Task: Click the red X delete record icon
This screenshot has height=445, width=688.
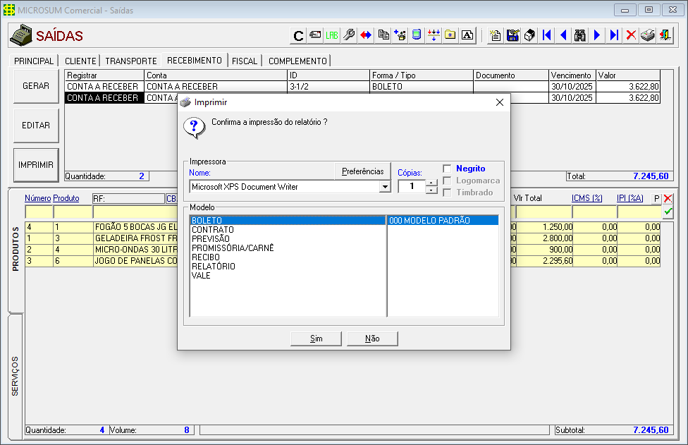Action: tap(631, 35)
